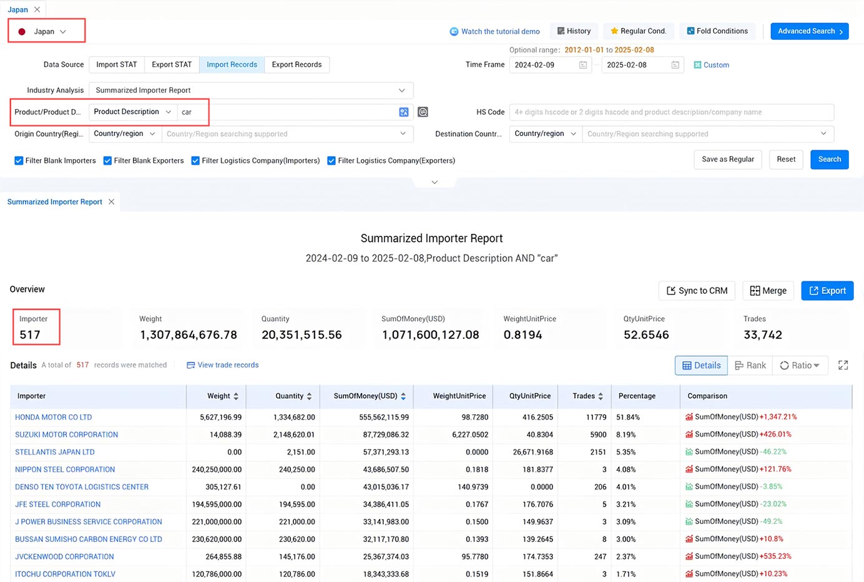
Task: Close the Japan tab
Action: 37,9
